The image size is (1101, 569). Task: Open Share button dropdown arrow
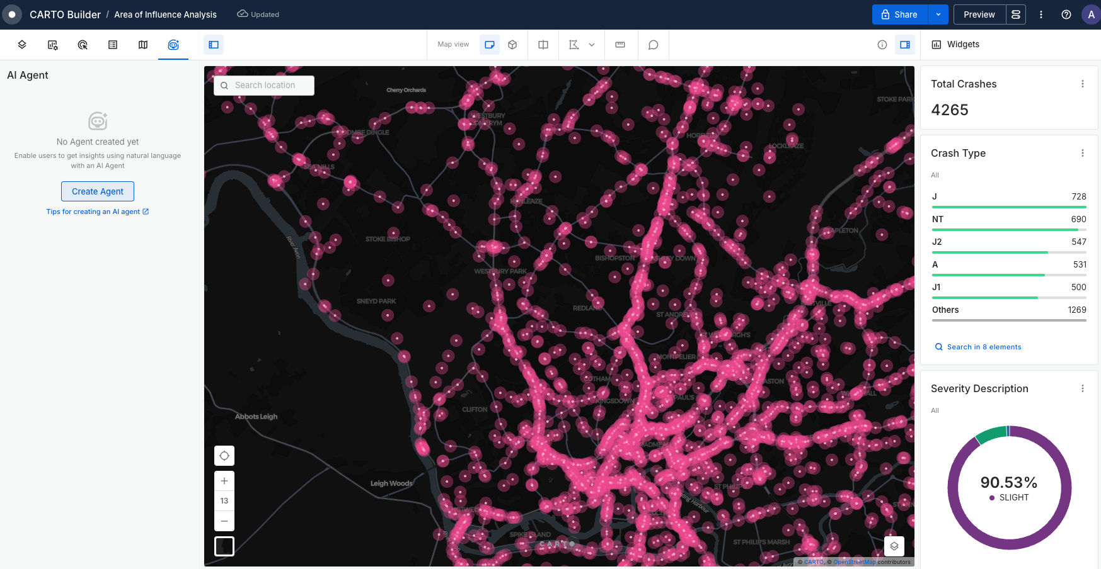point(938,14)
